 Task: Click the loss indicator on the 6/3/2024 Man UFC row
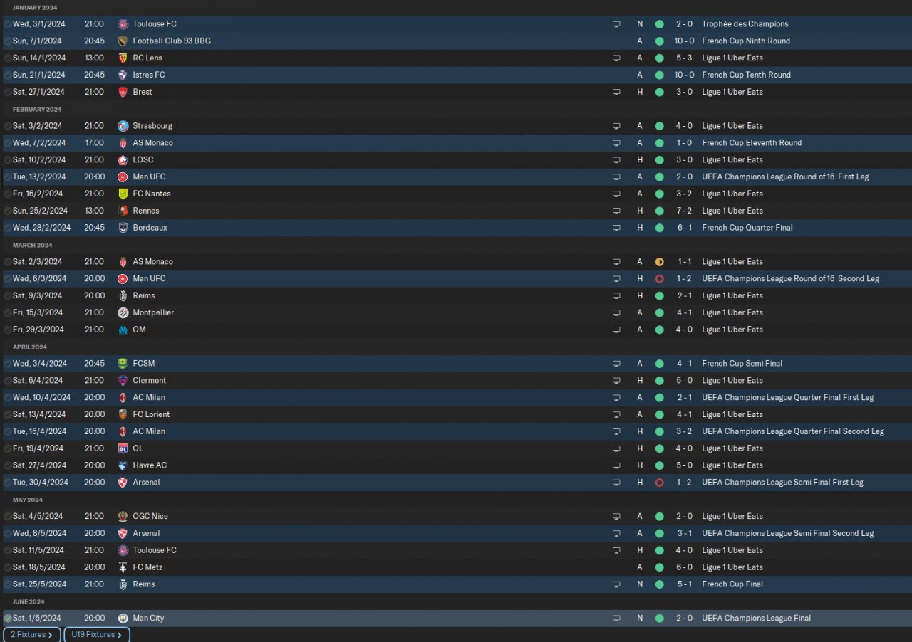[x=659, y=279]
